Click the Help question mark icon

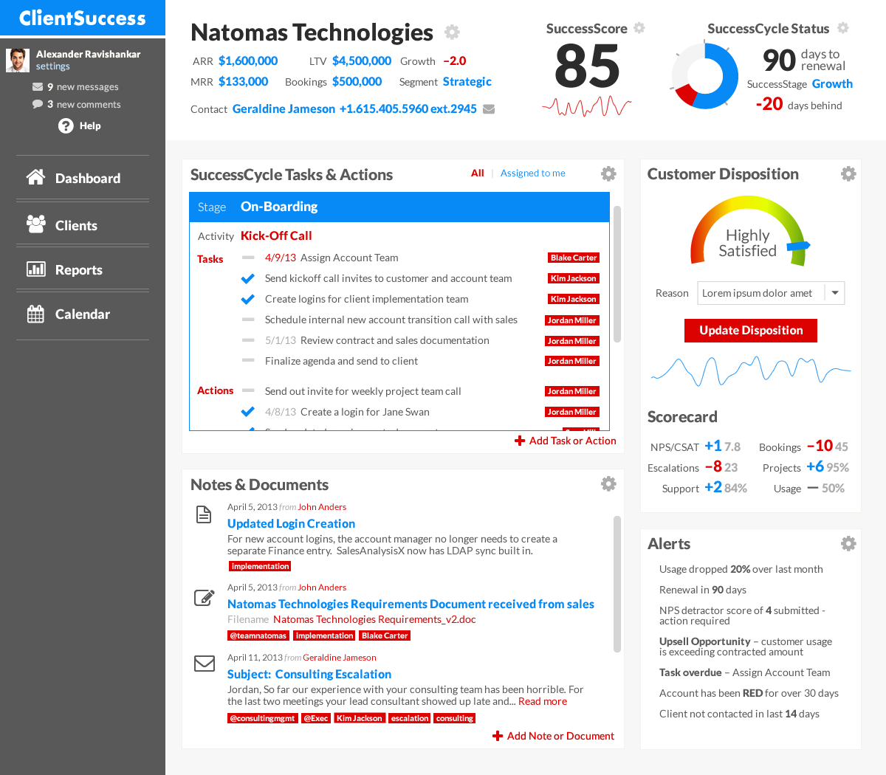(66, 125)
